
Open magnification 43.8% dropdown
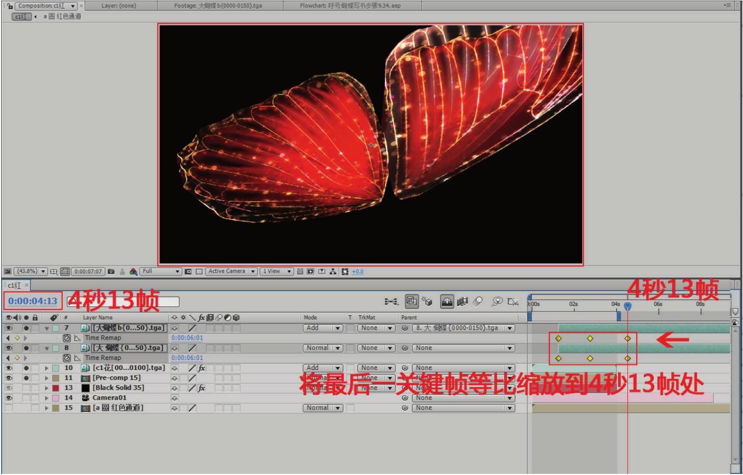tap(30, 271)
